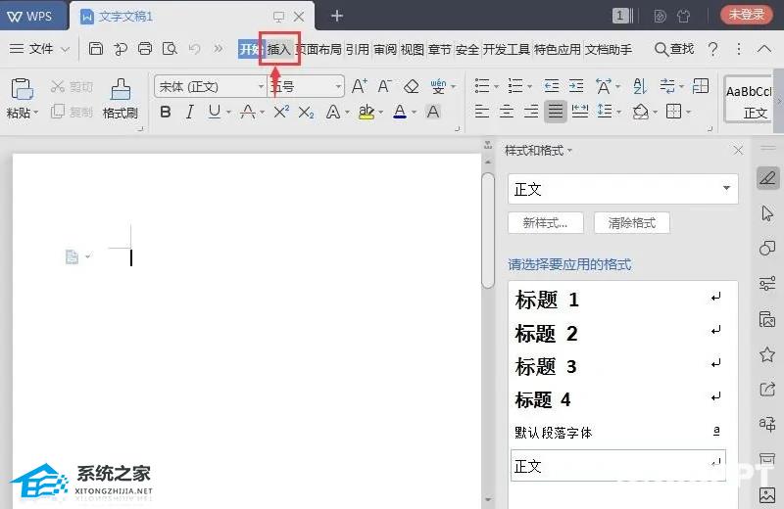This screenshot has height=509, width=784.
Task: Toggle Italic formatting
Action: pos(189,112)
